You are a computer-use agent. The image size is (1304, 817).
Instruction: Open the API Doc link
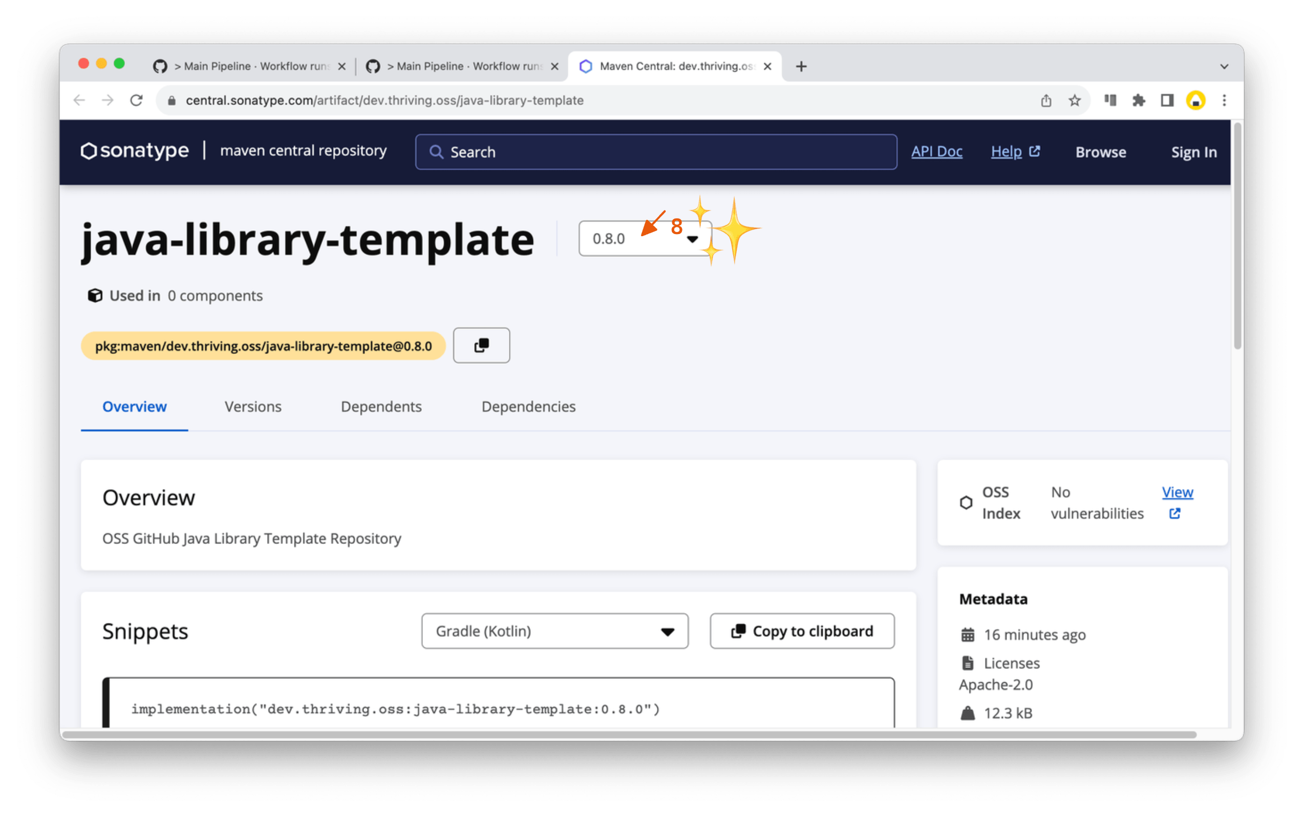tap(937, 151)
